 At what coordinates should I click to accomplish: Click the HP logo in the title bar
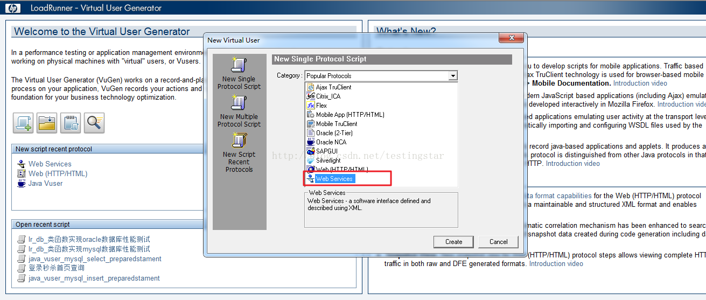(x=13, y=8)
